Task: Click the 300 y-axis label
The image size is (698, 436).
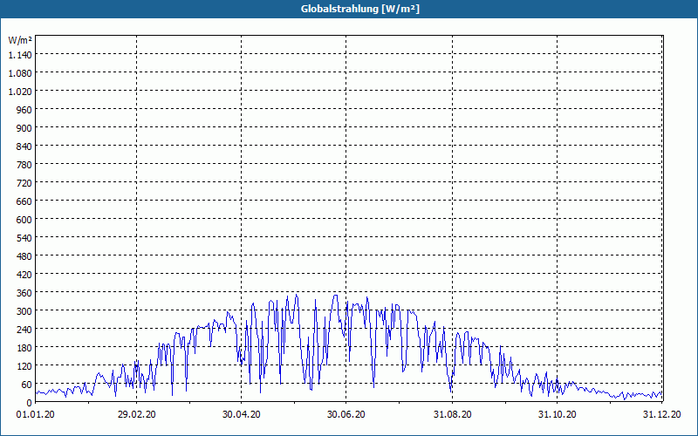Action: tap(25, 311)
